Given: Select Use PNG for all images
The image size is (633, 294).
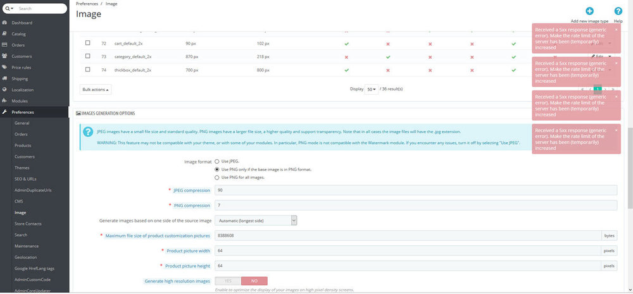Looking at the screenshot, I should coord(217,177).
